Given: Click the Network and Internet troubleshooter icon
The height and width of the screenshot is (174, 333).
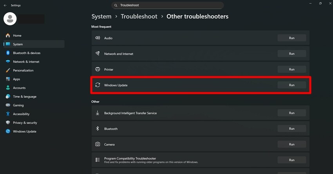Looking at the screenshot, I should [98, 54].
